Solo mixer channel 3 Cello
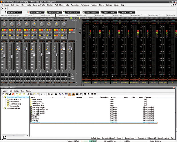Image resolution: width=177 pixels, height=142 pixels. click(x=17, y=74)
